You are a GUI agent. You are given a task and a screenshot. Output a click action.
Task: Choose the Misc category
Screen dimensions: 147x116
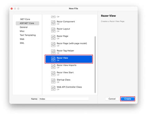22,31
